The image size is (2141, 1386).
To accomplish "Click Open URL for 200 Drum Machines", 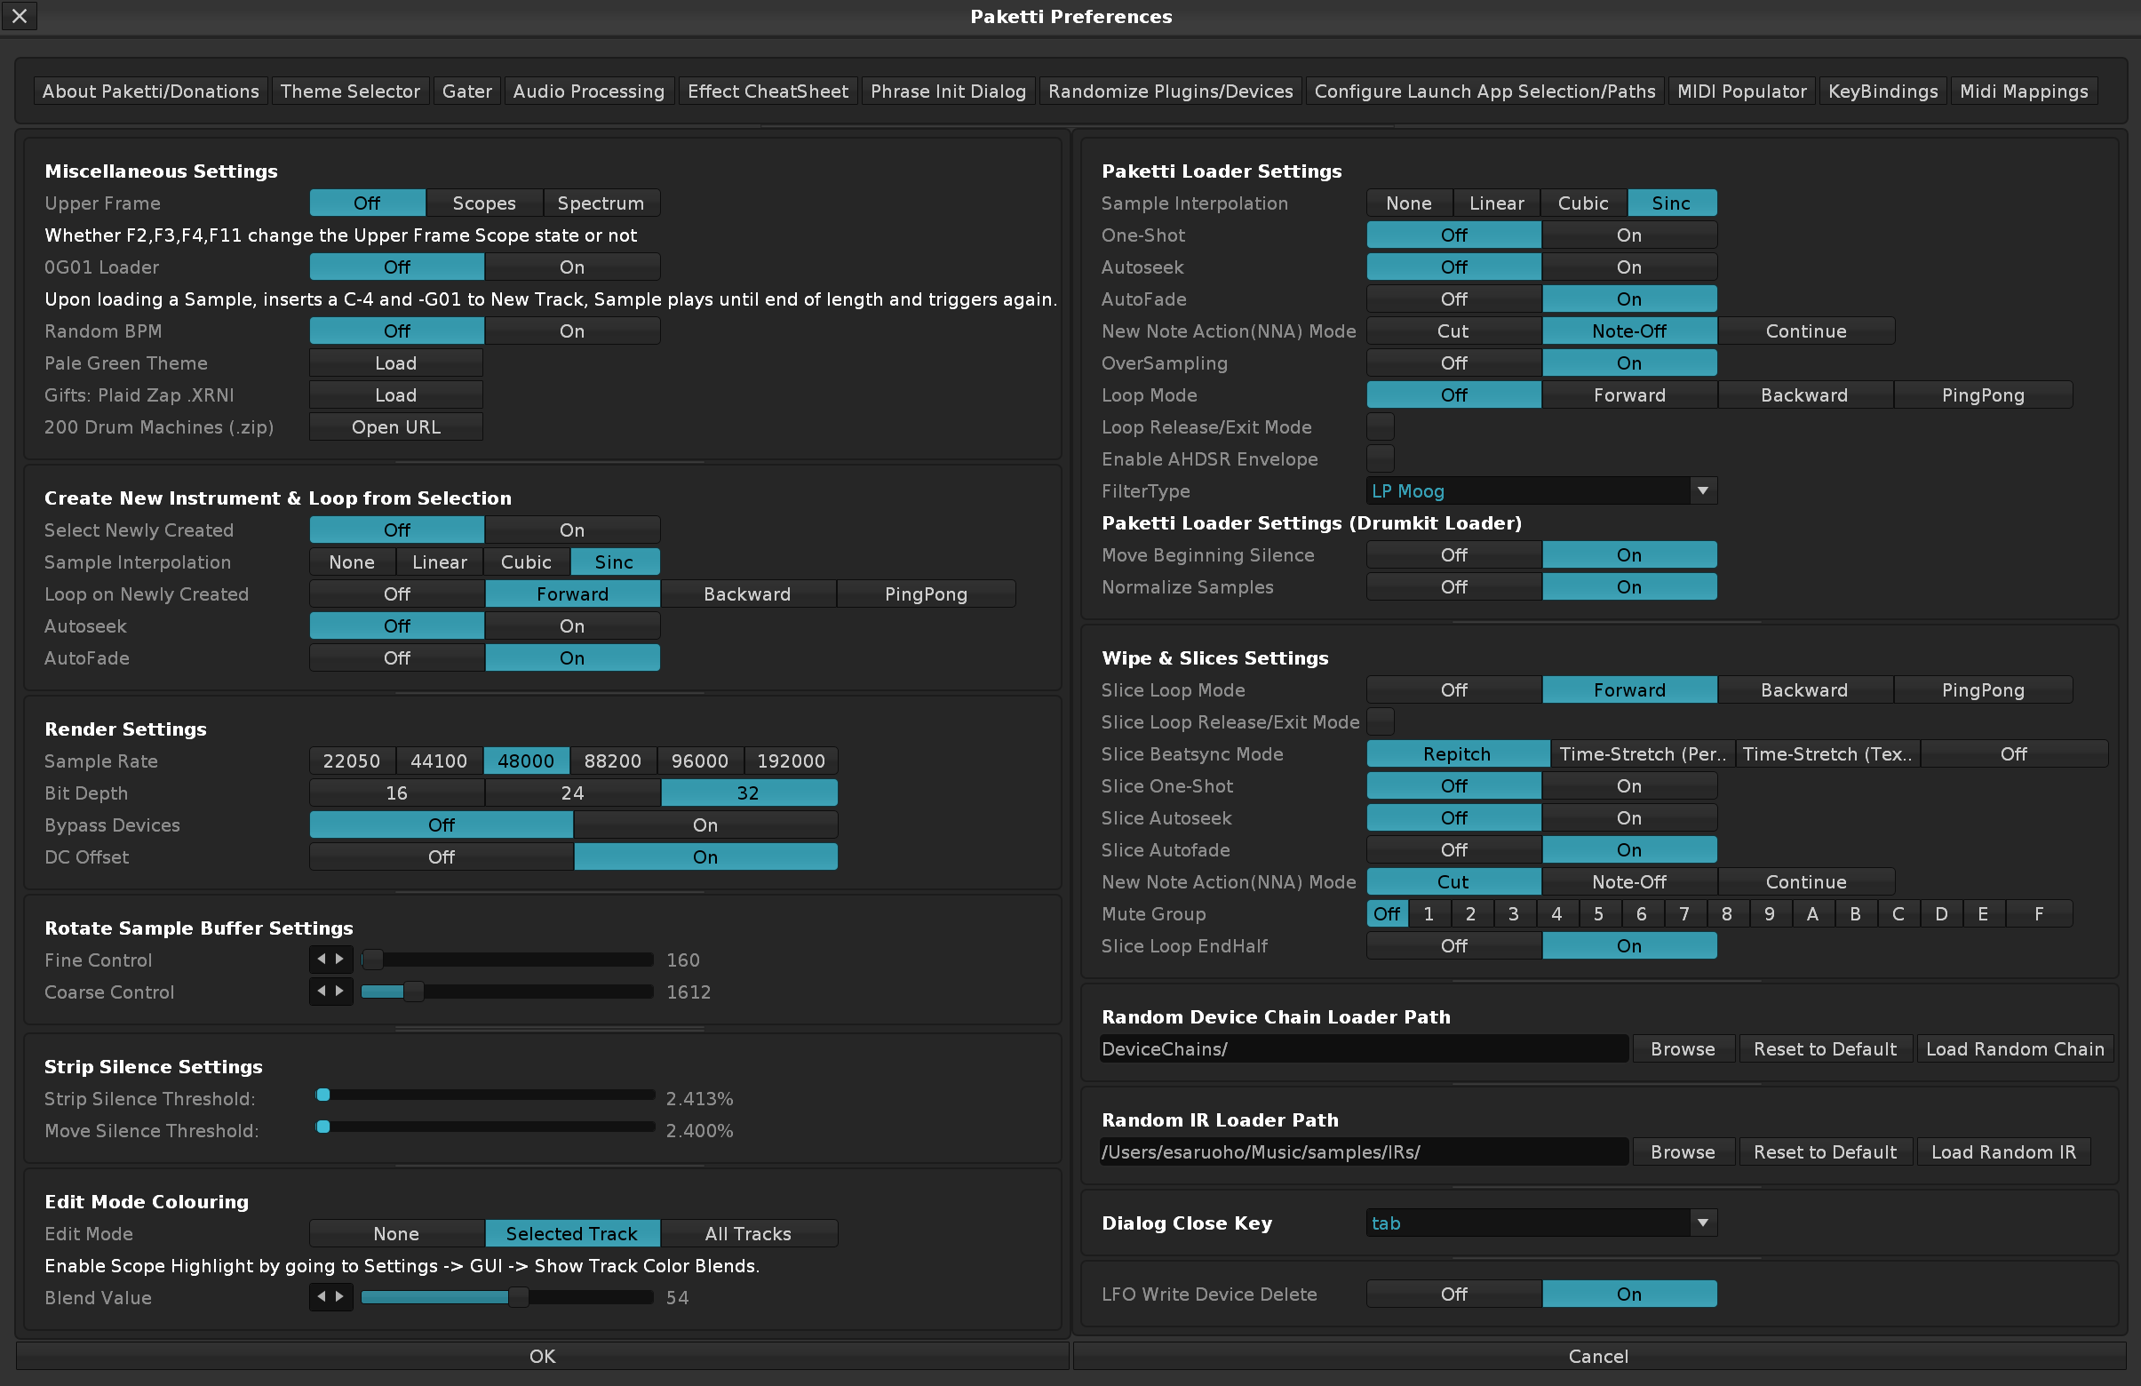I will (396, 427).
